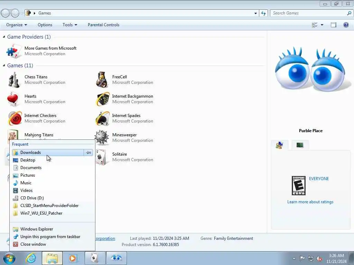Switch to the Solitaire taskbar window
354x265 pixels.
coord(95,258)
